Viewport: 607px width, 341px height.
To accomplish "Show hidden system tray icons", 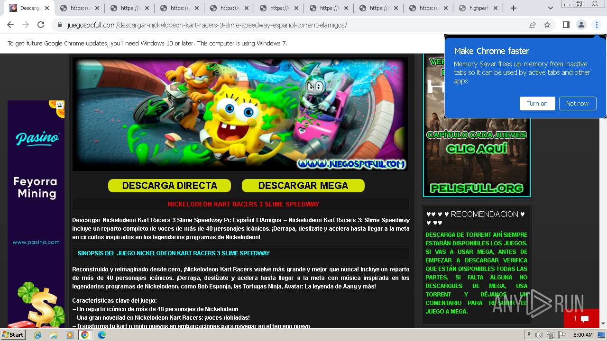I will [529, 335].
